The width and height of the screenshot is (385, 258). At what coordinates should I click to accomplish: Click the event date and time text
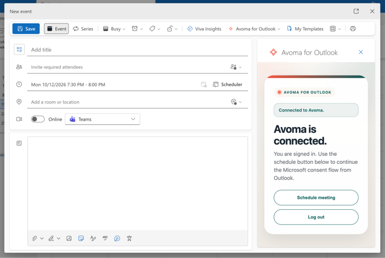[68, 84]
